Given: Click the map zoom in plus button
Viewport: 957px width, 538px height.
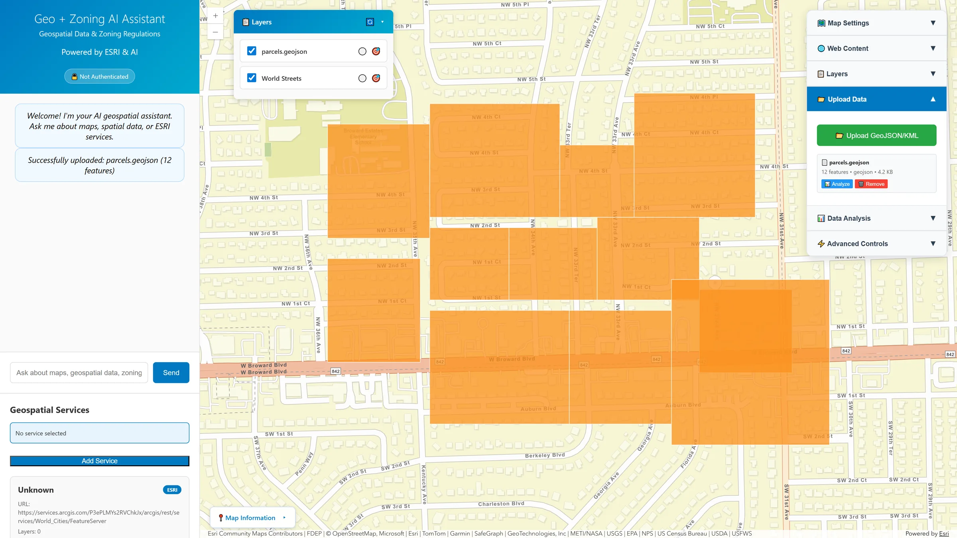Looking at the screenshot, I should tap(215, 16).
